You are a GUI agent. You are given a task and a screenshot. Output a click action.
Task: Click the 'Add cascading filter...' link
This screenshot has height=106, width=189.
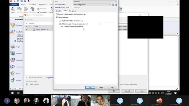click(x=62, y=8)
